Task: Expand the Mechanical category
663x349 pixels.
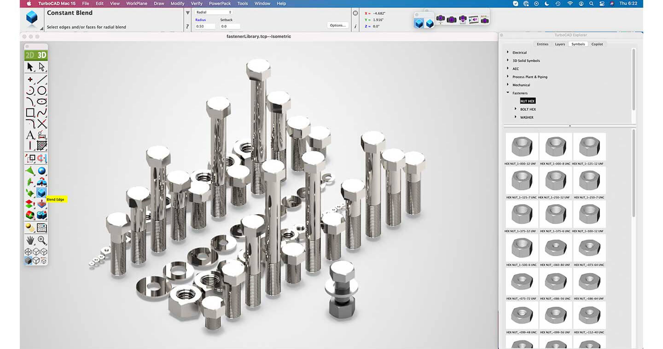Action: click(x=508, y=85)
